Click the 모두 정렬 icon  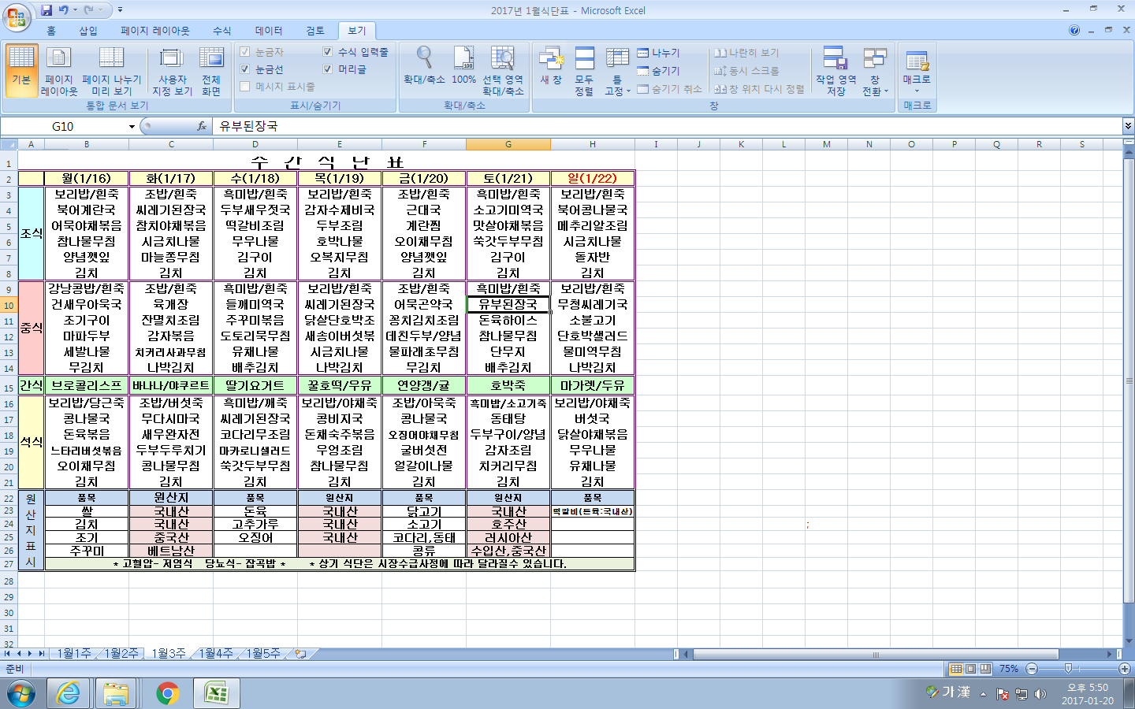pos(584,59)
